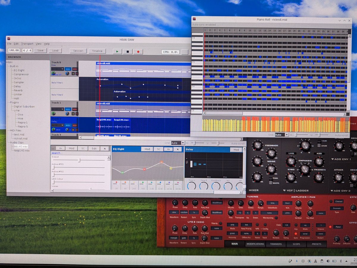This screenshot has height=268, width=357.
Task: Click the Save button
Action: [40, 50]
